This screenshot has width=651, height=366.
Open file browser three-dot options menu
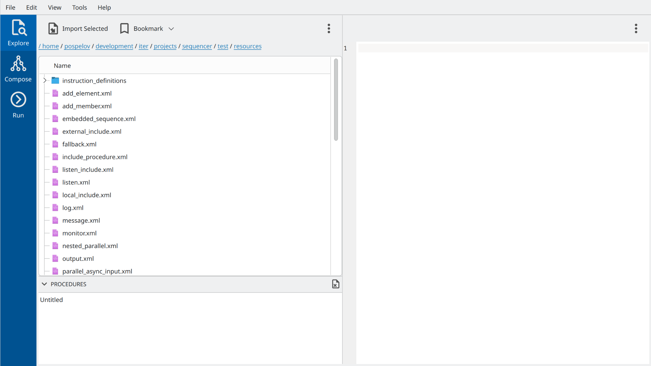pos(329,28)
